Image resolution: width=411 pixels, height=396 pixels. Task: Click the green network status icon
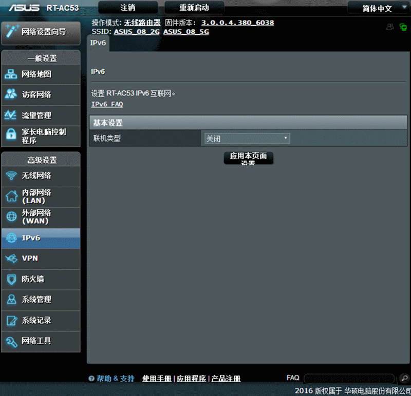403,27
